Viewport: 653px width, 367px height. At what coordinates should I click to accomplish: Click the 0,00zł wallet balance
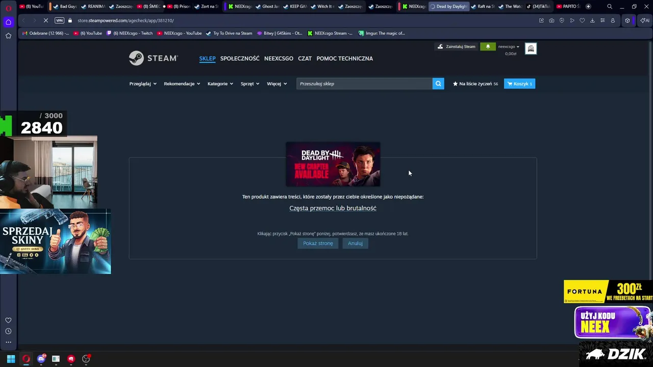(511, 54)
